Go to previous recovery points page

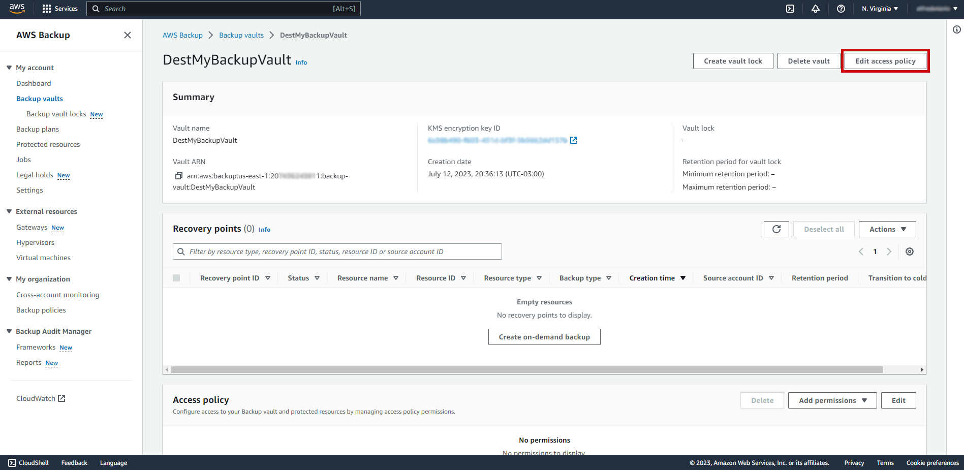pyautogui.click(x=861, y=252)
